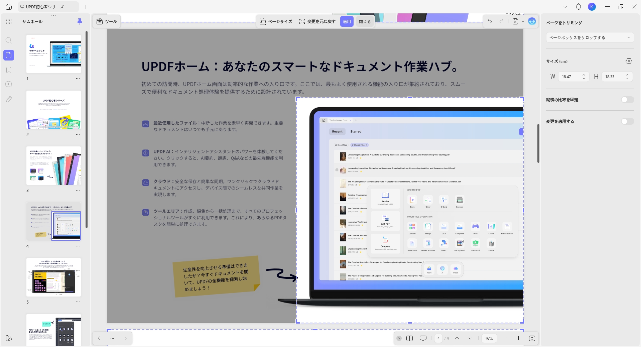Select page 1 thumbnail
The height and width of the screenshot is (347, 641).
click(53, 54)
